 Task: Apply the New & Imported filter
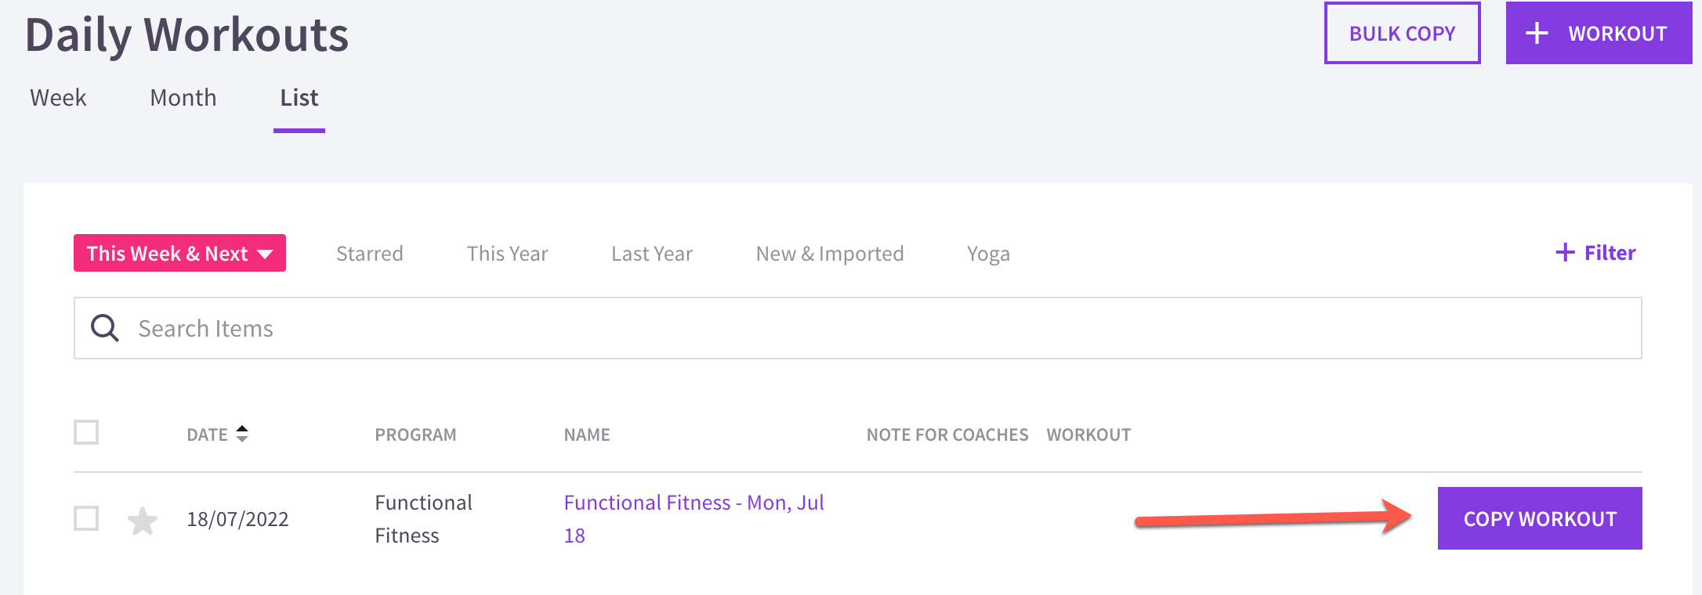coord(830,254)
